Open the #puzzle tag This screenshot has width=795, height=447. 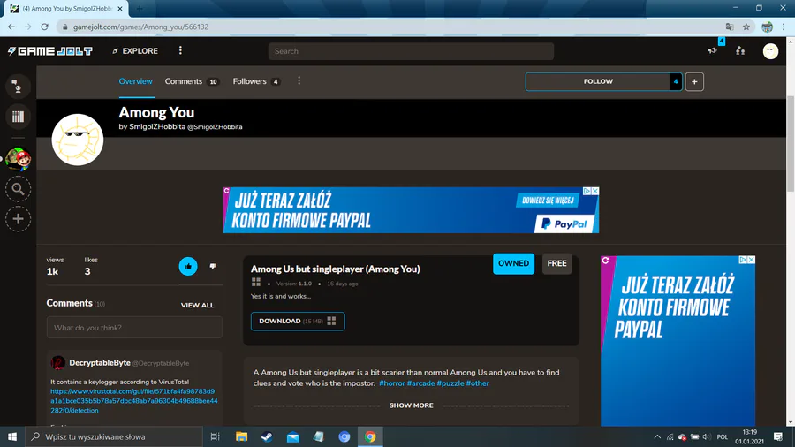[450, 383]
